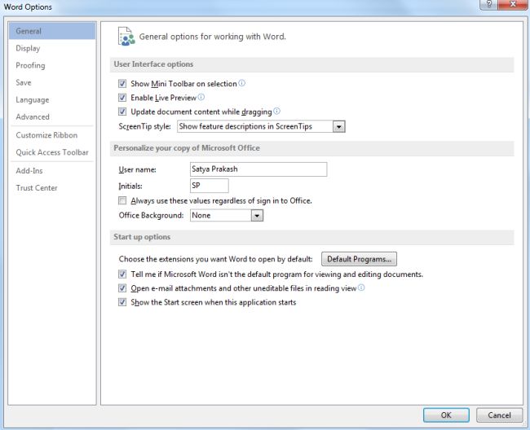Click in the User name field
This screenshot has height=430, width=530.
[258, 169]
